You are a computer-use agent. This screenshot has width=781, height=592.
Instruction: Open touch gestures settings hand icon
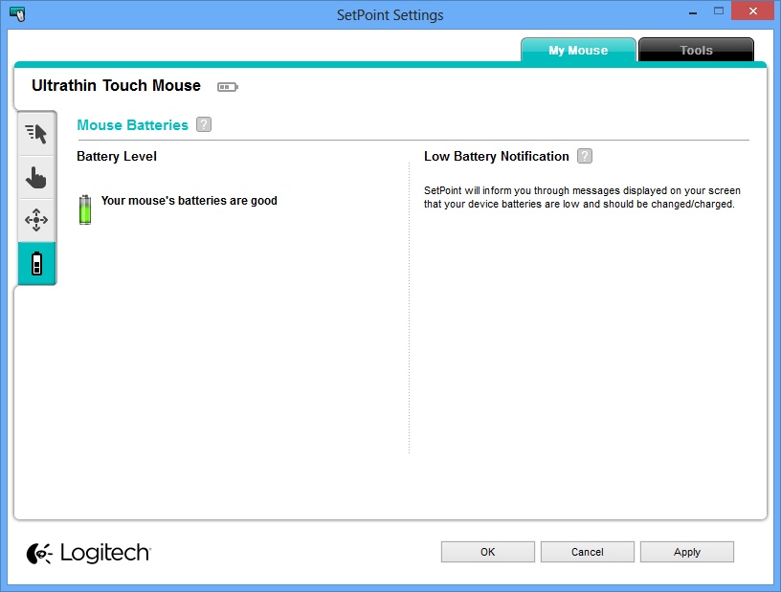(x=36, y=178)
